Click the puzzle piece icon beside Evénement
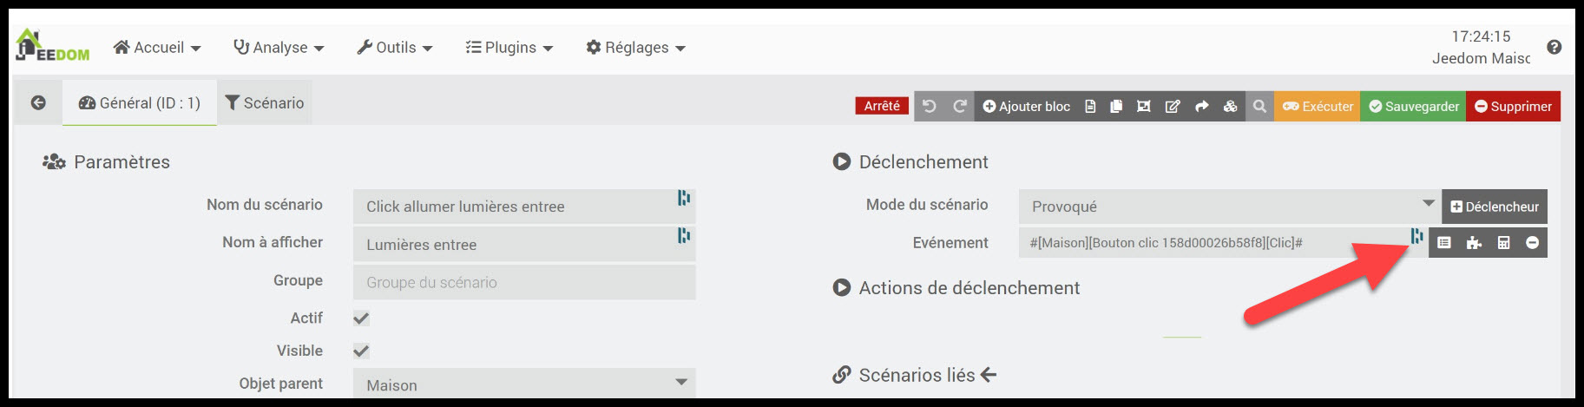This screenshot has width=1584, height=407. pyautogui.click(x=1474, y=243)
